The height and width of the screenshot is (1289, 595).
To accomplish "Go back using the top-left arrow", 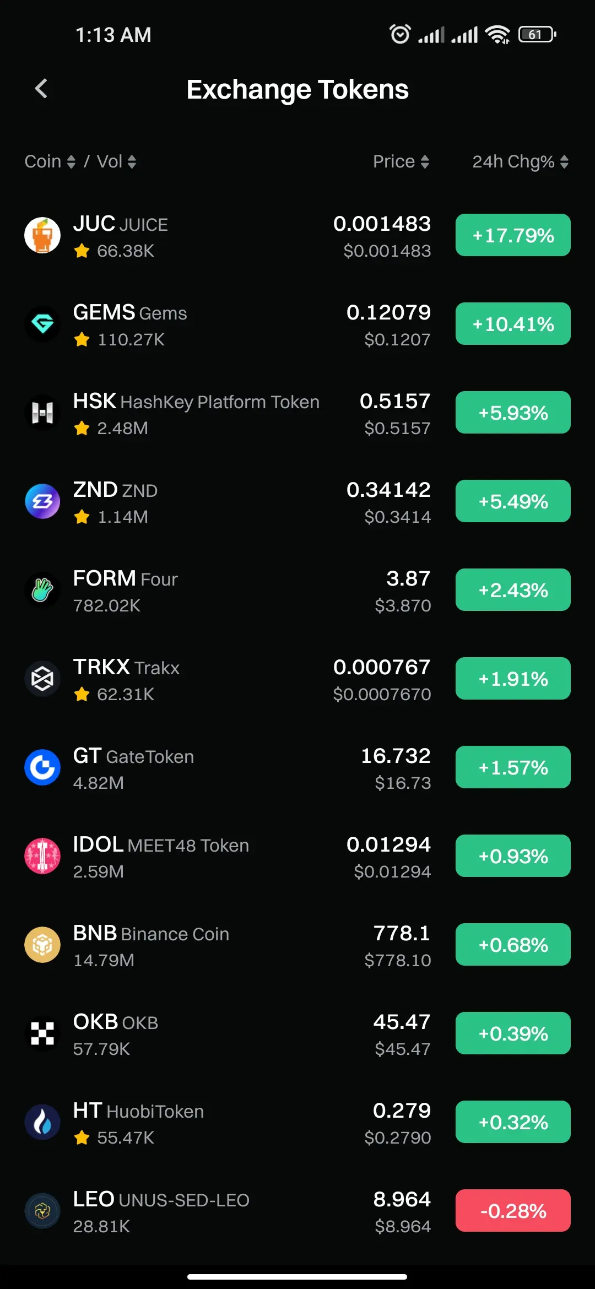I will (x=41, y=89).
